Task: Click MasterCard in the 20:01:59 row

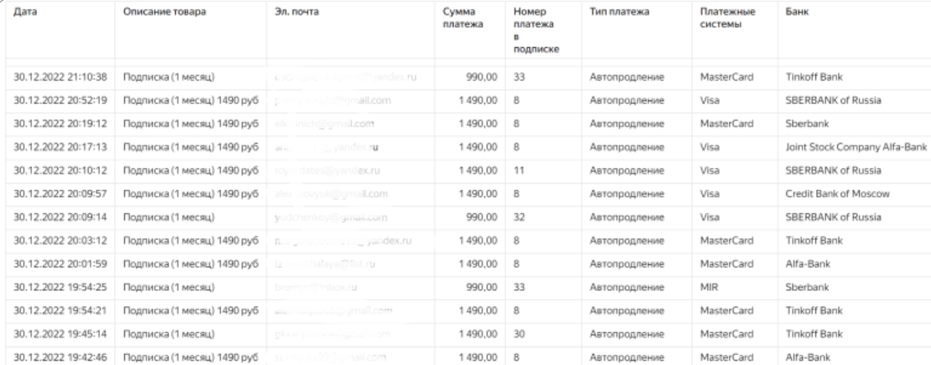Action: point(726,264)
